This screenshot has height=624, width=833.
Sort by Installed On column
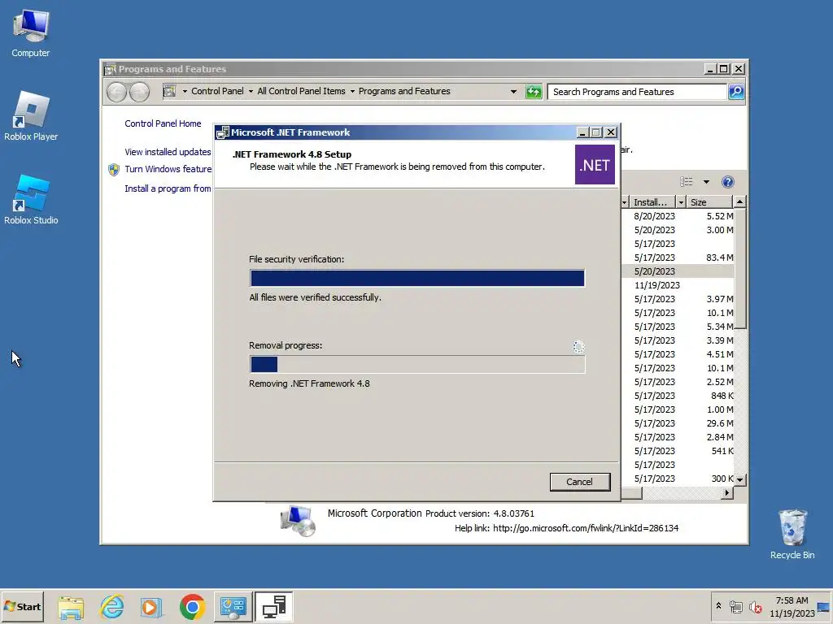point(653,202)
